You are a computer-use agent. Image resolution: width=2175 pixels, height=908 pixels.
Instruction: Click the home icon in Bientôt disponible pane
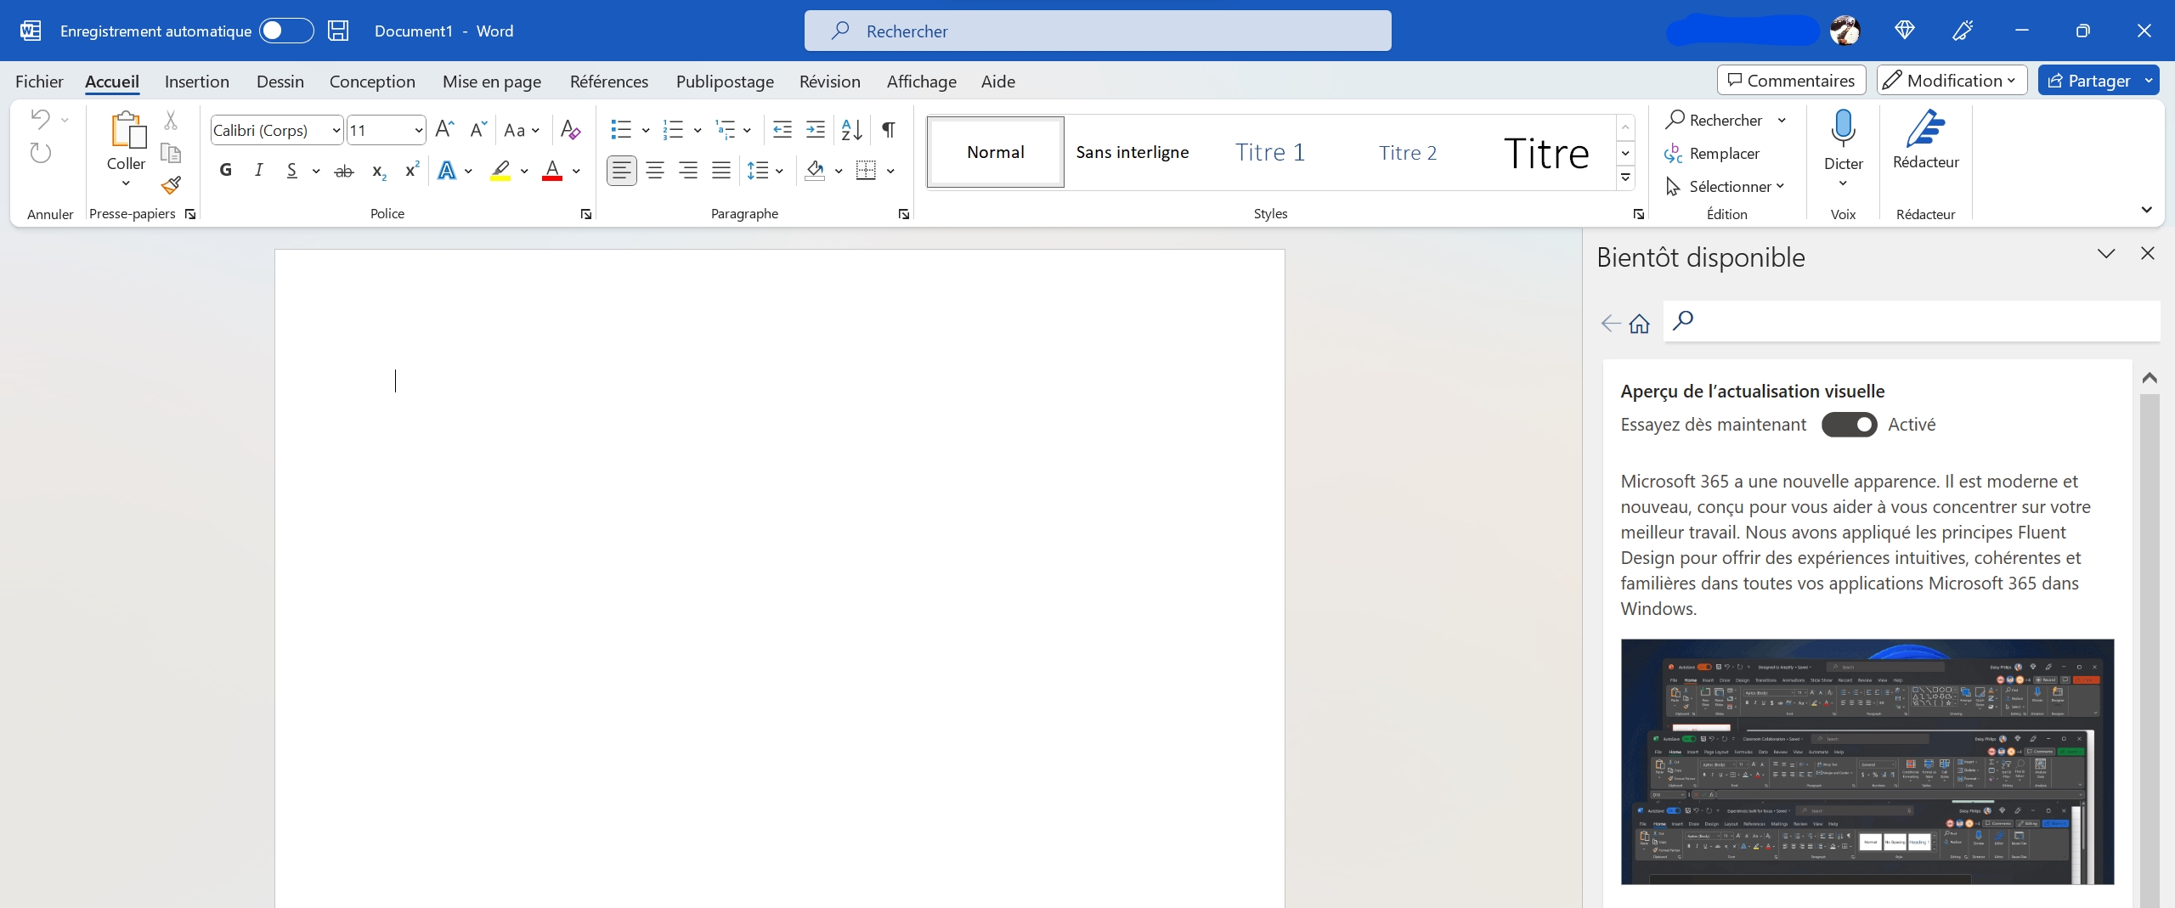coord(1639,324)
